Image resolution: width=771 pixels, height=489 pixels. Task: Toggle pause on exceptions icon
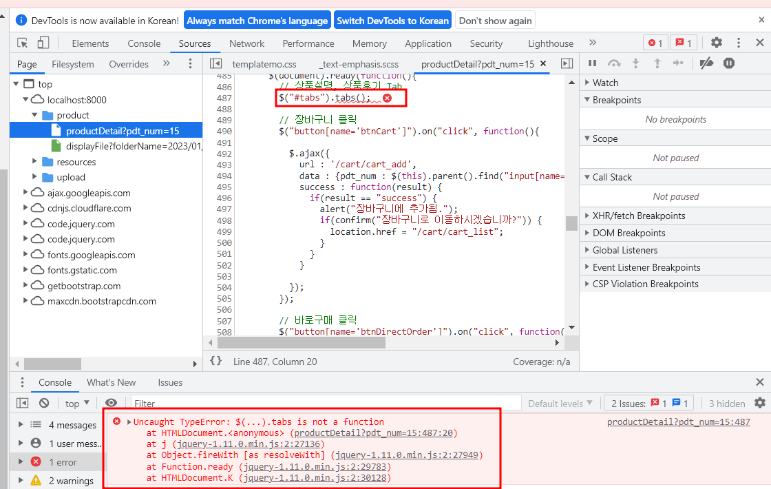729,63
